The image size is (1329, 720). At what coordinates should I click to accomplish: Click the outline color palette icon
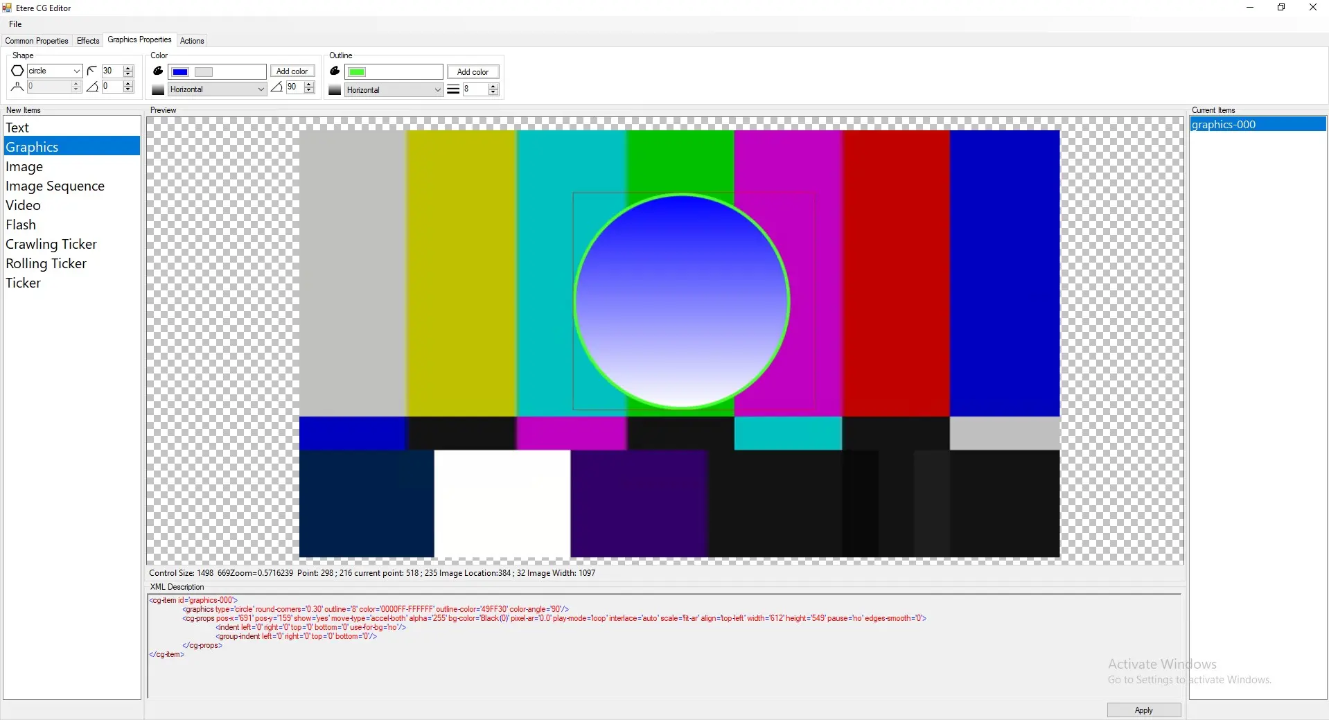(x=335, y=71)
